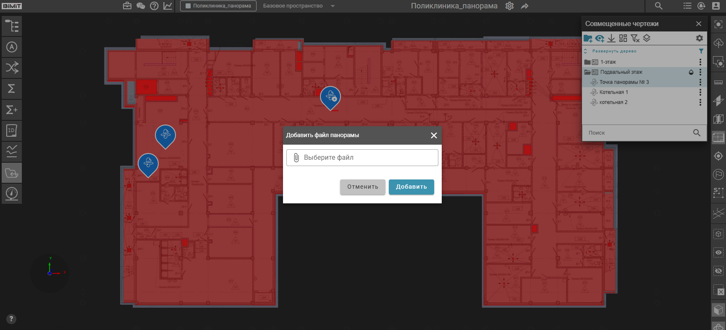Add a new folder in drawings panel
726x330 pixels.
click(x=588, y=39)
